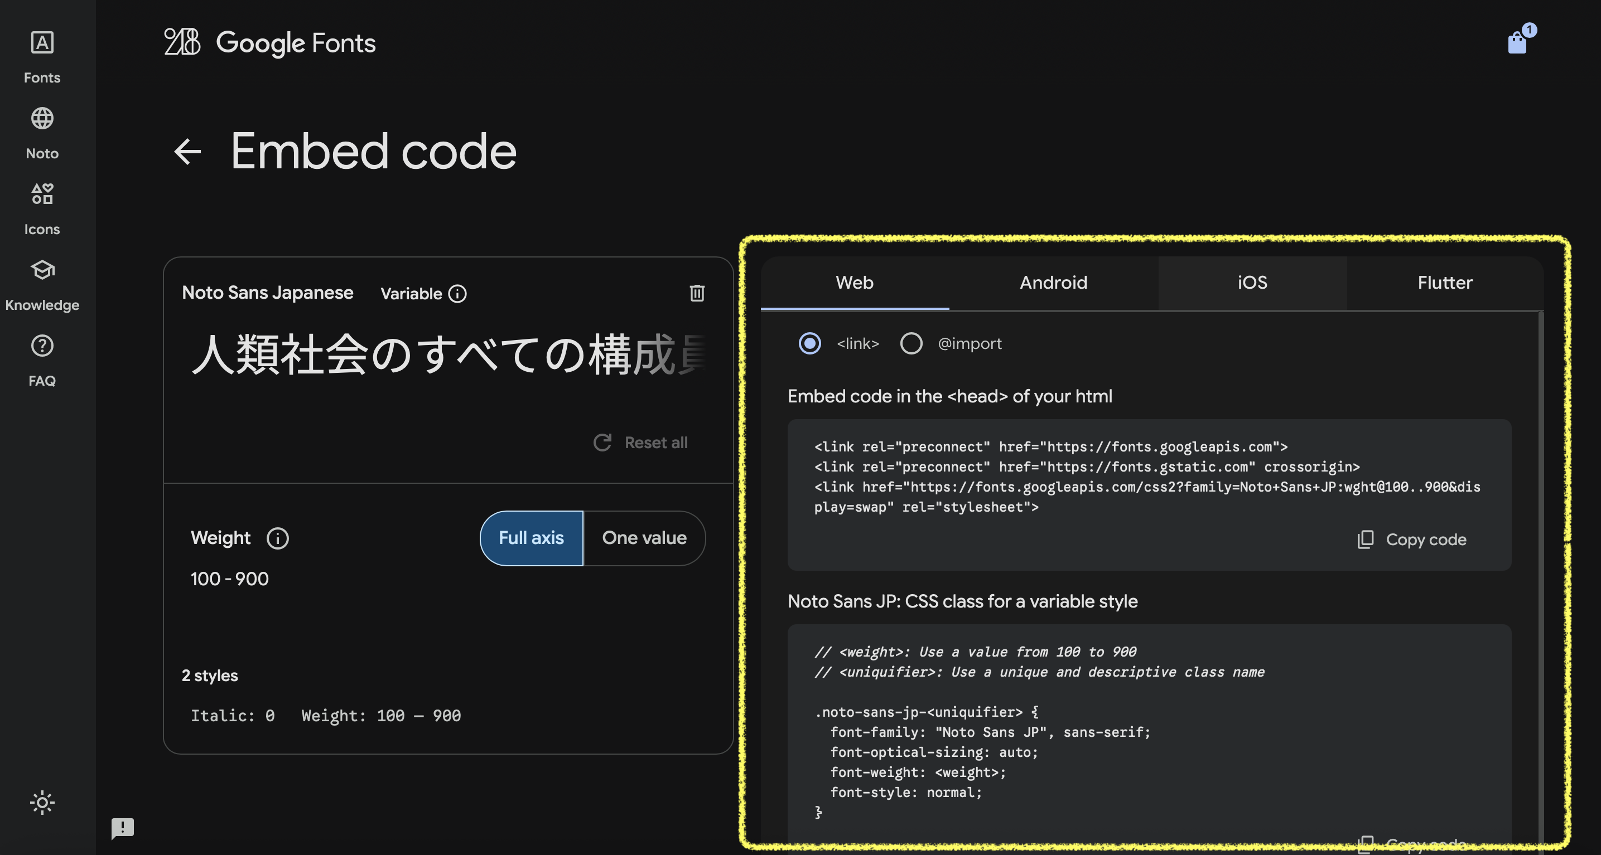The image size is (1601, 855).
Task: Go back with the left arrow
Action: (187, 152)
